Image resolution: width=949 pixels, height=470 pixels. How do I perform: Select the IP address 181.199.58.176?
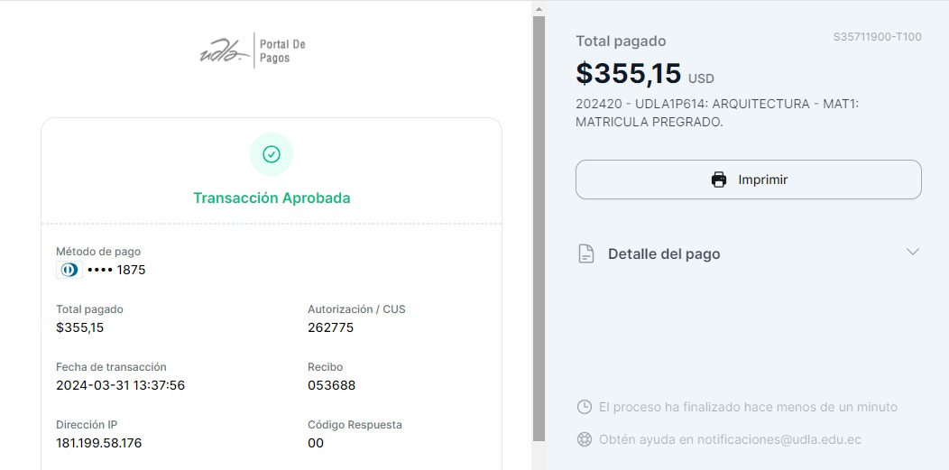click(x=98, y=443)
